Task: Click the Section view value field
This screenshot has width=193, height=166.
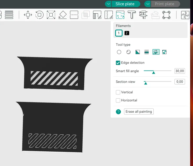Action: 180,82
